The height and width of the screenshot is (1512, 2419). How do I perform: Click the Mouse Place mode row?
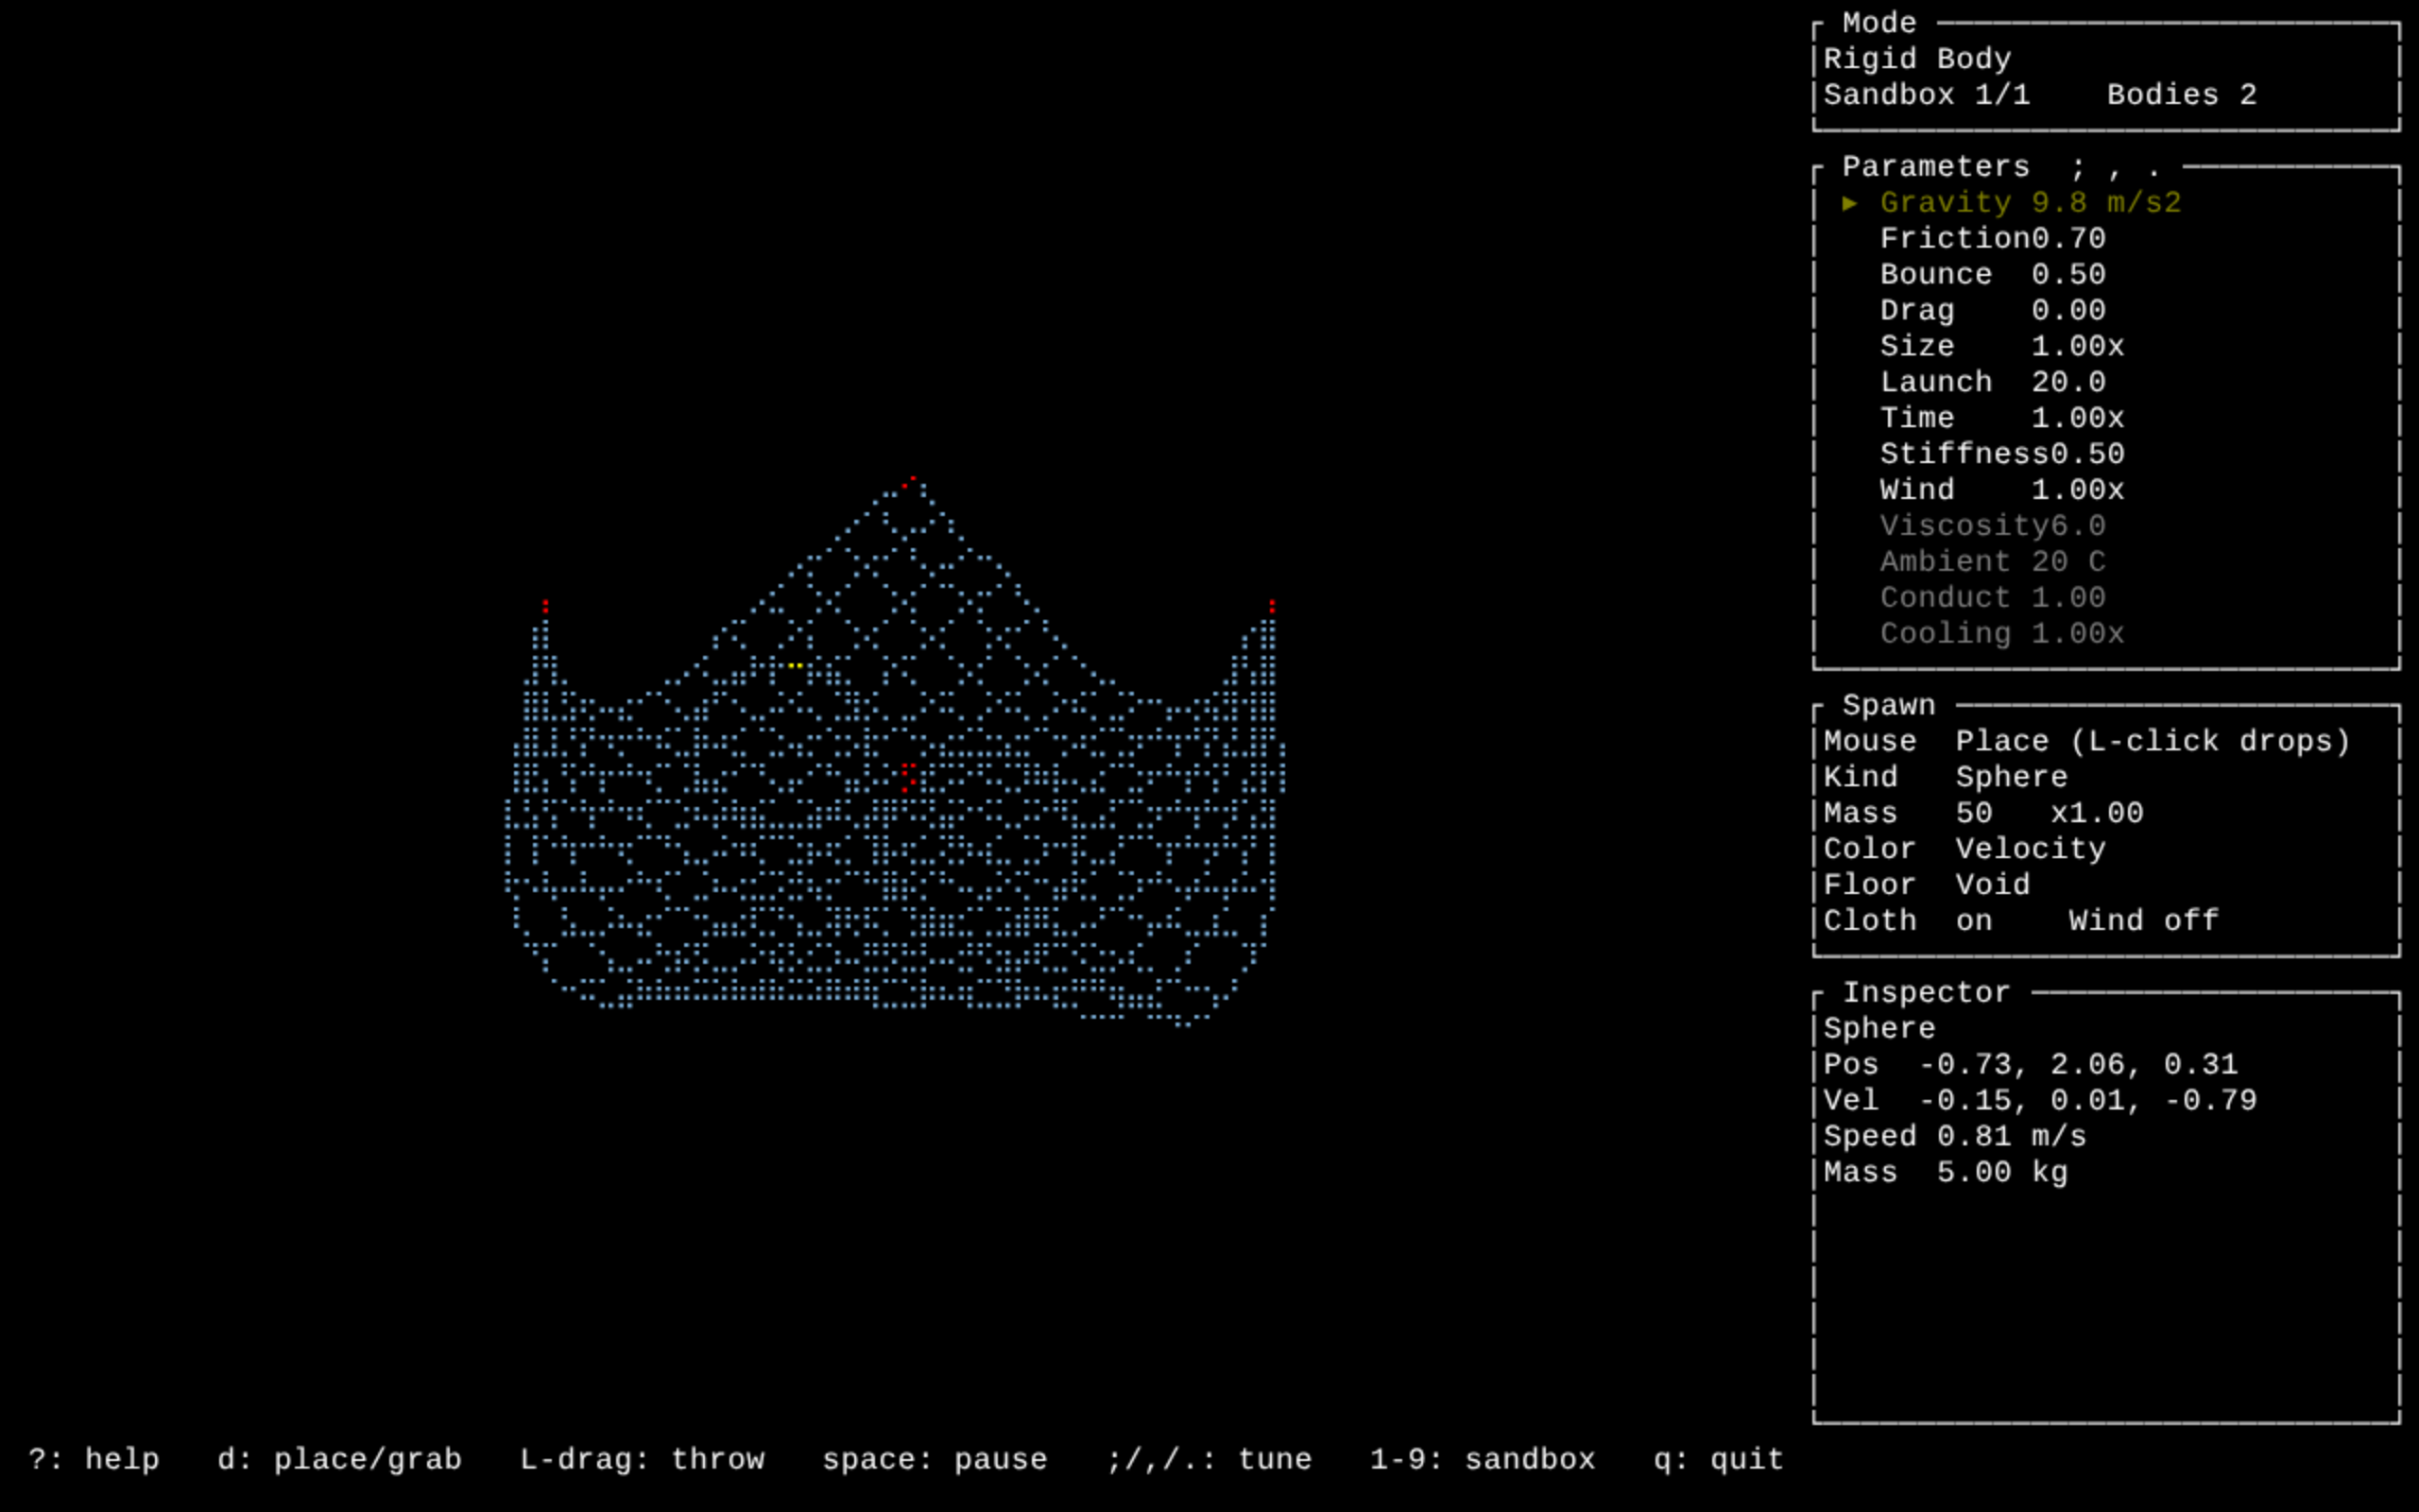2086,742
